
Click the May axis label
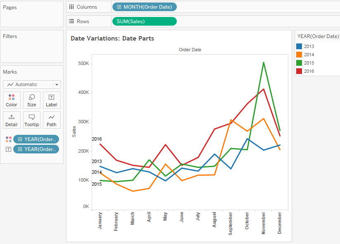click(x=165, y=216)
